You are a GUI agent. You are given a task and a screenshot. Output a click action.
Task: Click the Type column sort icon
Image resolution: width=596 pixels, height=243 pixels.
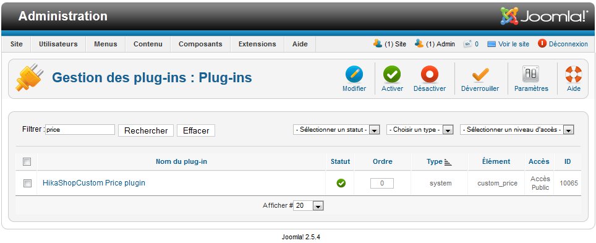(x=448, y=163)
